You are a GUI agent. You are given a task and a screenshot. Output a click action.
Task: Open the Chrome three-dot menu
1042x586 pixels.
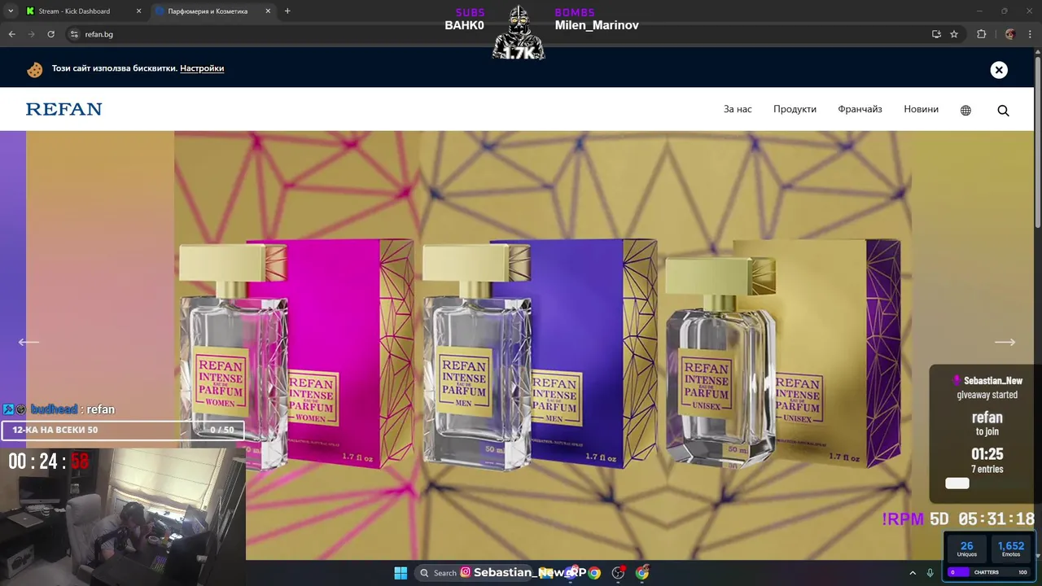[x=1030, y=34]
